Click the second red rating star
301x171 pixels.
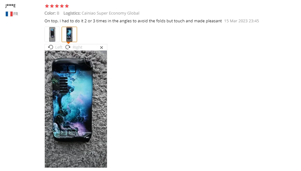pos(52,6)
